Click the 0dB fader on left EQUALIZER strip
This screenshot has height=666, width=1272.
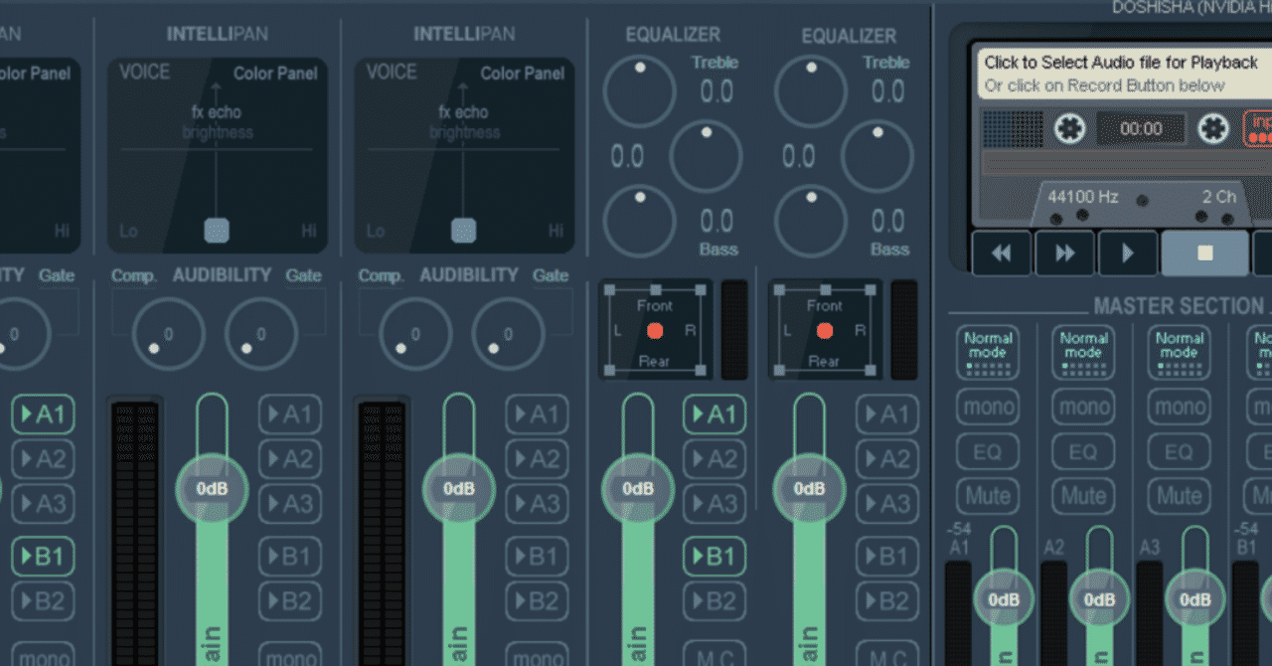tap(638, 489)
